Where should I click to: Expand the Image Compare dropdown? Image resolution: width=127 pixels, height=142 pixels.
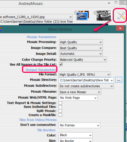pyautogui.click(x=81, y=48)
